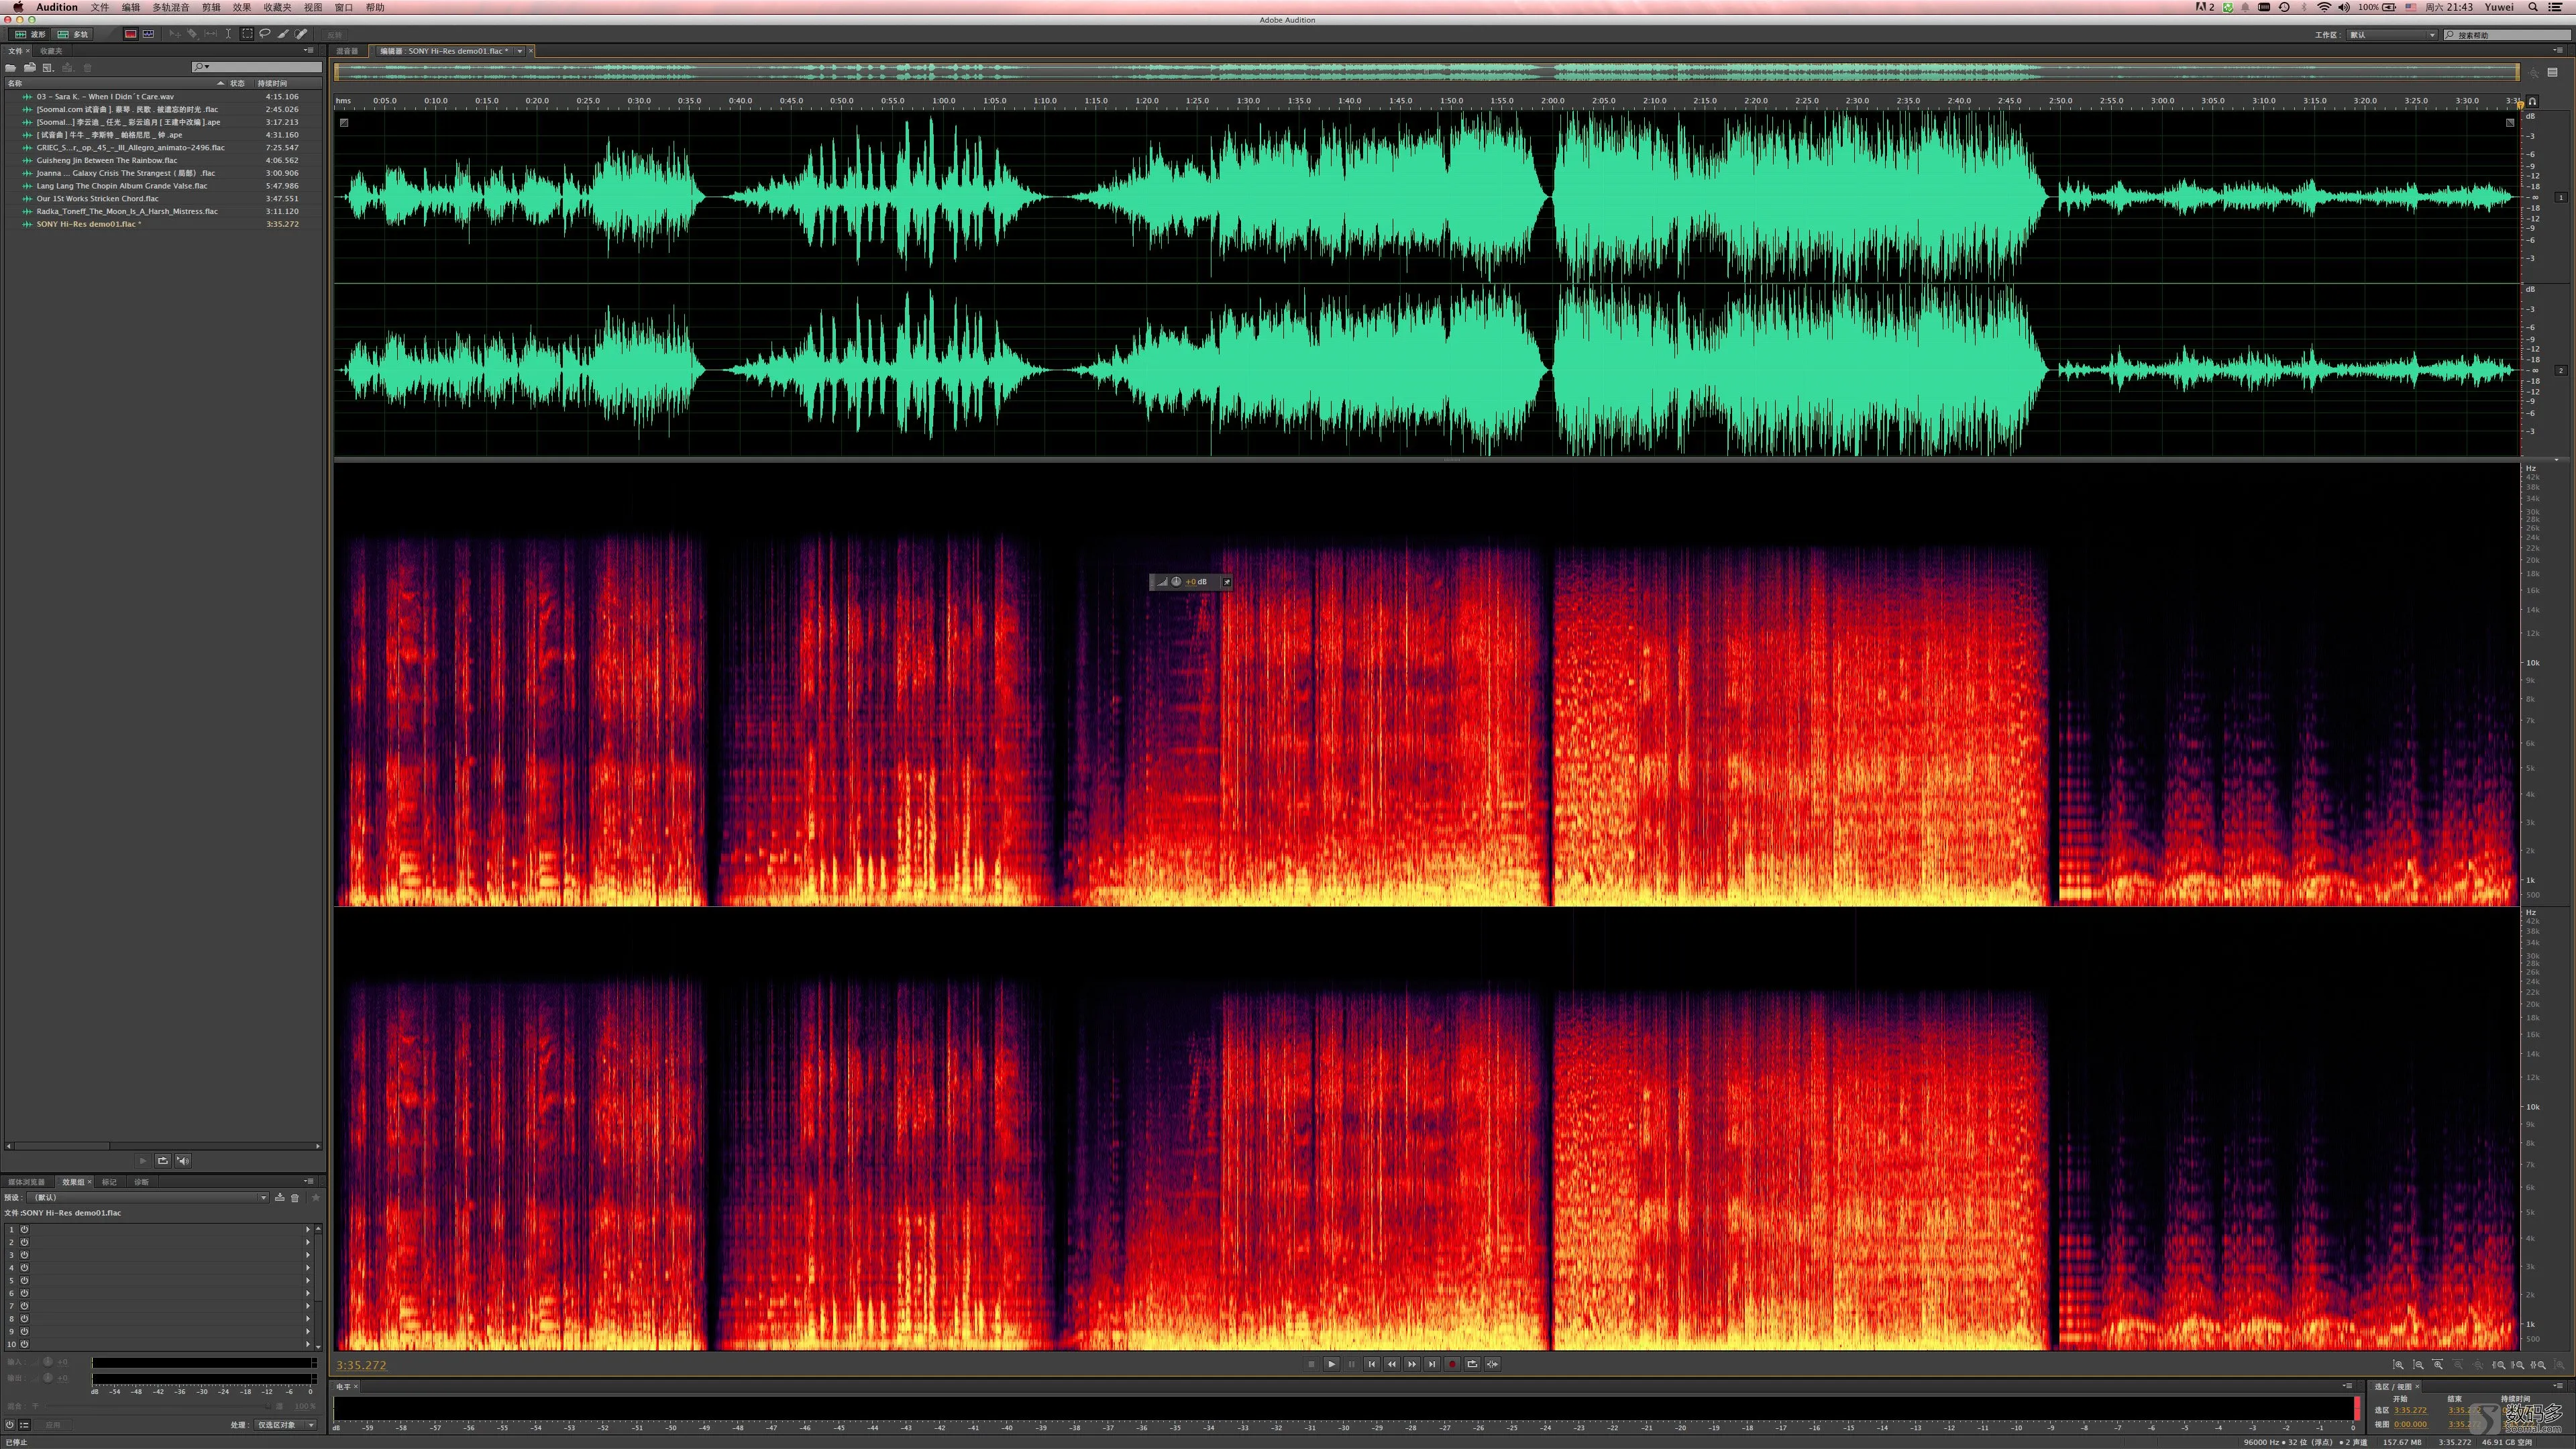
Task: Select the Slip tool
Action: [x=211, y=34]
